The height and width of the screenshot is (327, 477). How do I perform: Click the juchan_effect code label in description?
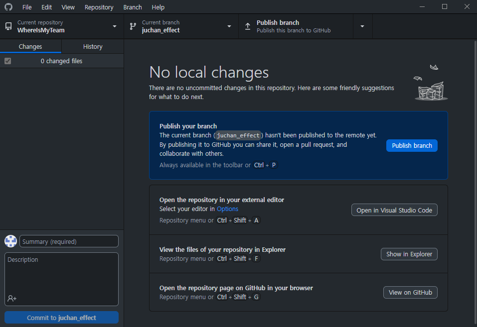(238, 135)
